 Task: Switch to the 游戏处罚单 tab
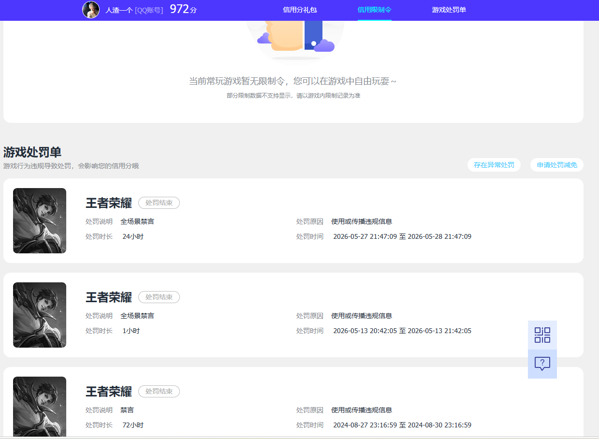449,10
